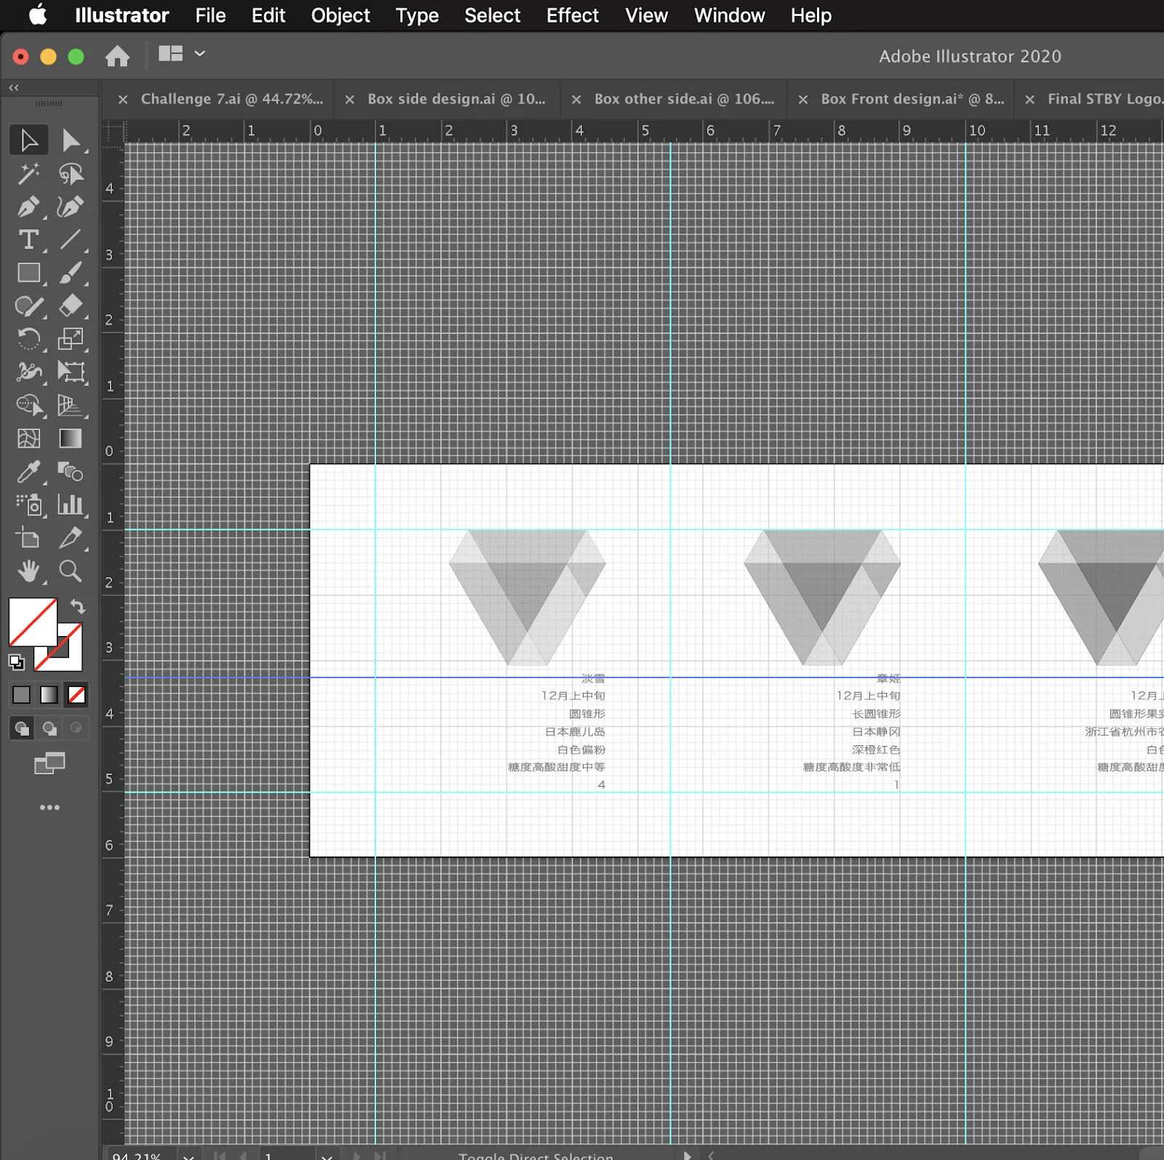Select the Rectangle tool

click(28, 273)
